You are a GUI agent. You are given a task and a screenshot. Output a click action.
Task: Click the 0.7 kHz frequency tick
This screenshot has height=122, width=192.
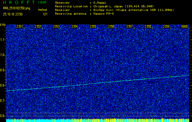pos(3,100)
